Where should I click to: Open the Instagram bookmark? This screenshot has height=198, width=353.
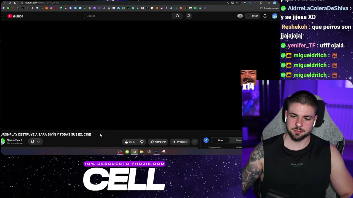click(51, 8)
